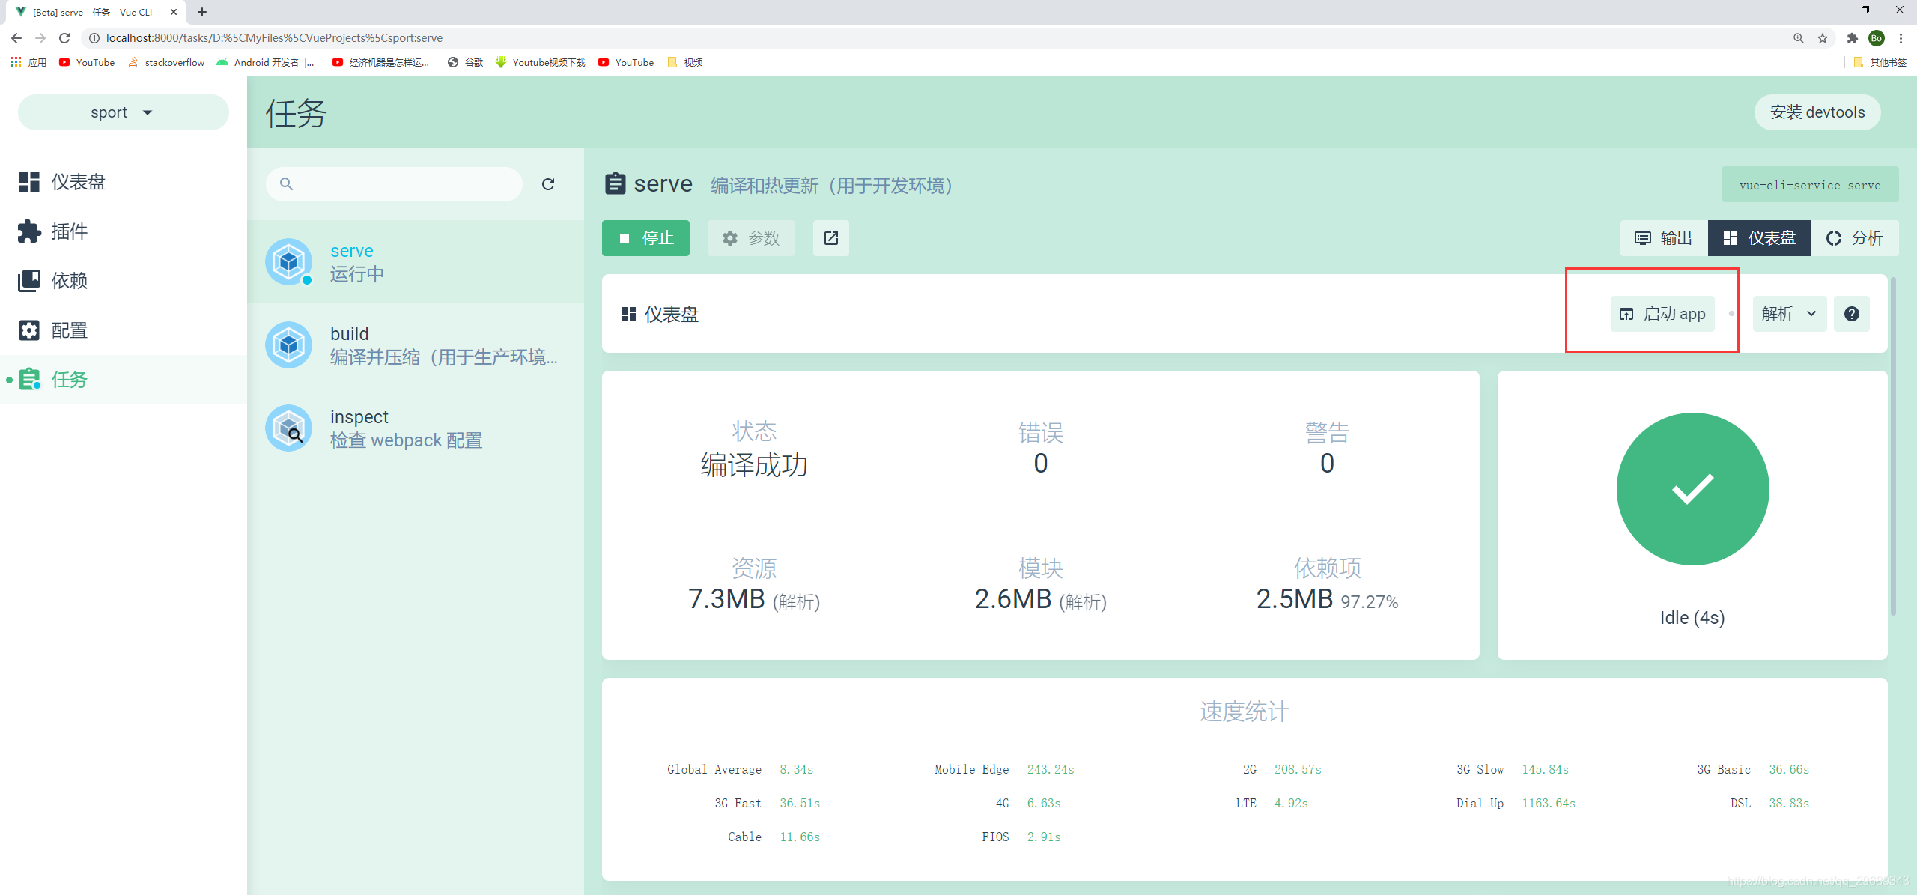Viewport: 1917px width, 895px height.
Task: Switch to the 输出 output view
Action: coord(1662,237)
